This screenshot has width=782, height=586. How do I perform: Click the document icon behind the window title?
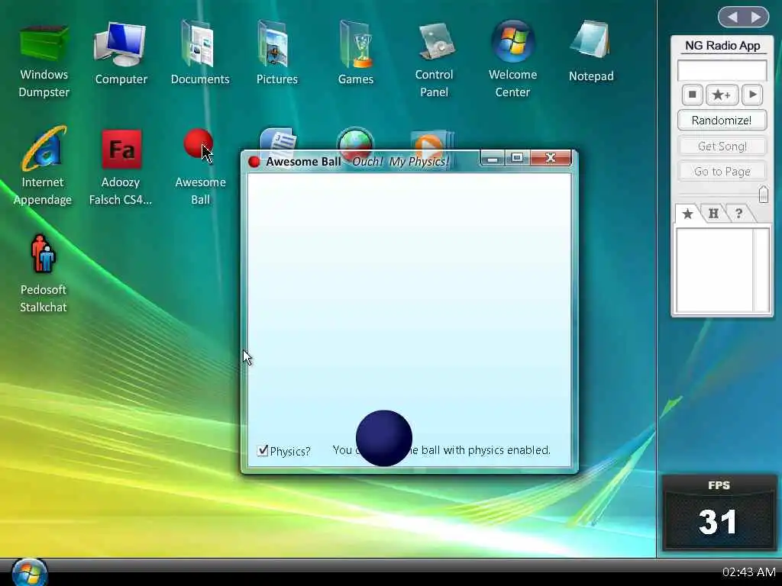tap(278, 139)
